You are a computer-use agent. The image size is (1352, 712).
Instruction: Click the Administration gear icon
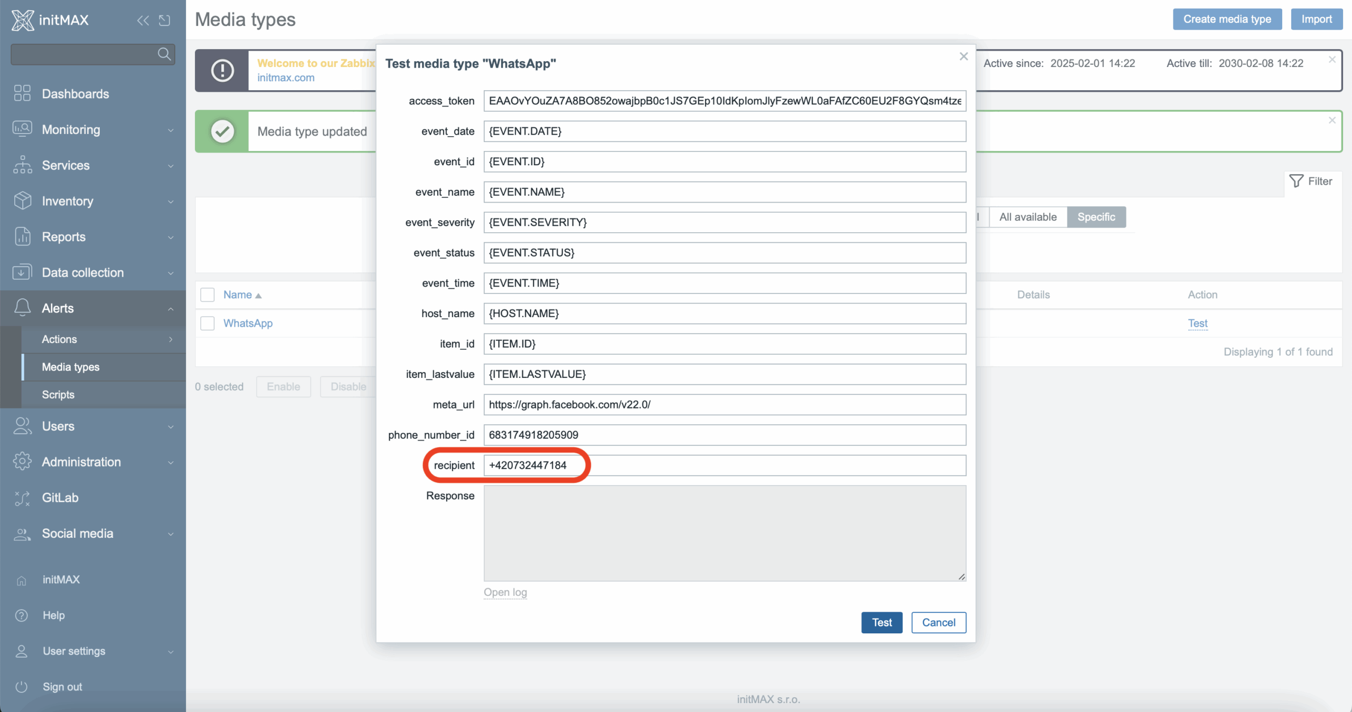(22, 462)
